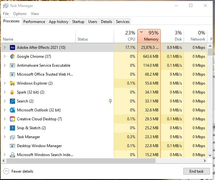Sort by the Network column header
215x180 pixels.
pos(196,36)
